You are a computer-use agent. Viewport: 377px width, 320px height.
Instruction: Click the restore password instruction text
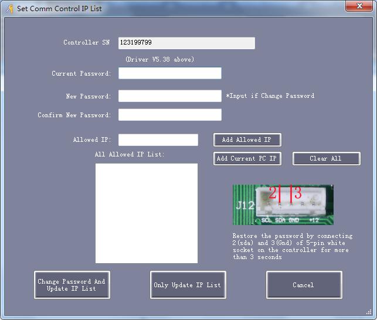(x=291, y=246)
